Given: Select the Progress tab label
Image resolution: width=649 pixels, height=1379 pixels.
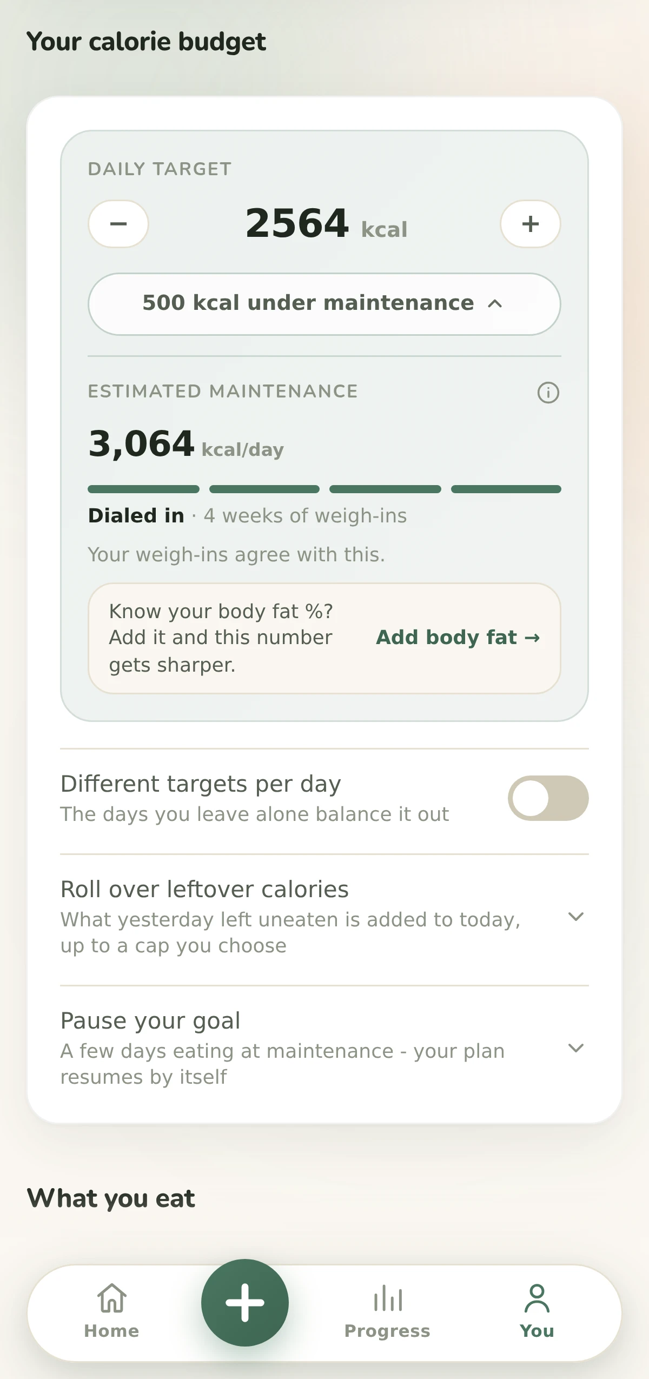Looking at the screenshot, I should pyautogui.click(x=387, y=1331).
